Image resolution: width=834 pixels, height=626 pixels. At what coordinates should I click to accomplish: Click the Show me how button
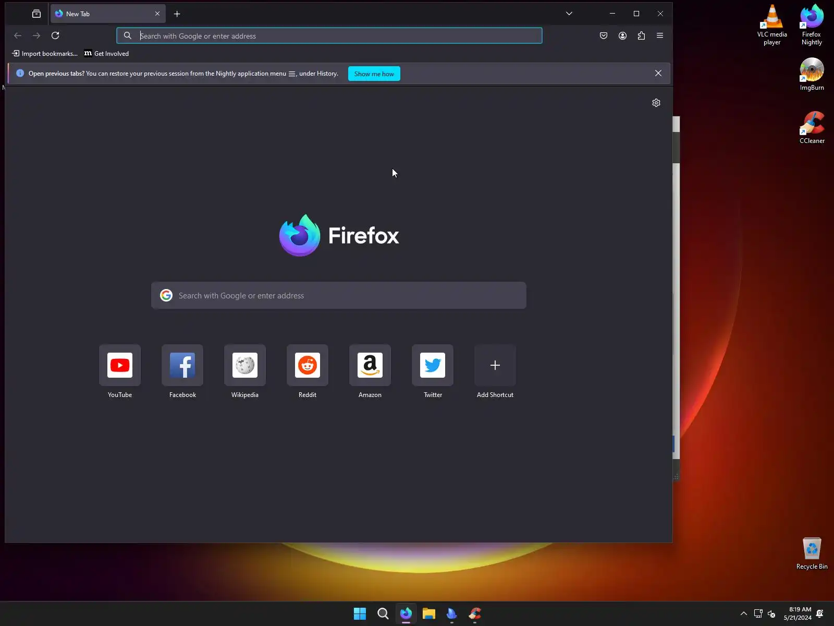coord(374,74)
